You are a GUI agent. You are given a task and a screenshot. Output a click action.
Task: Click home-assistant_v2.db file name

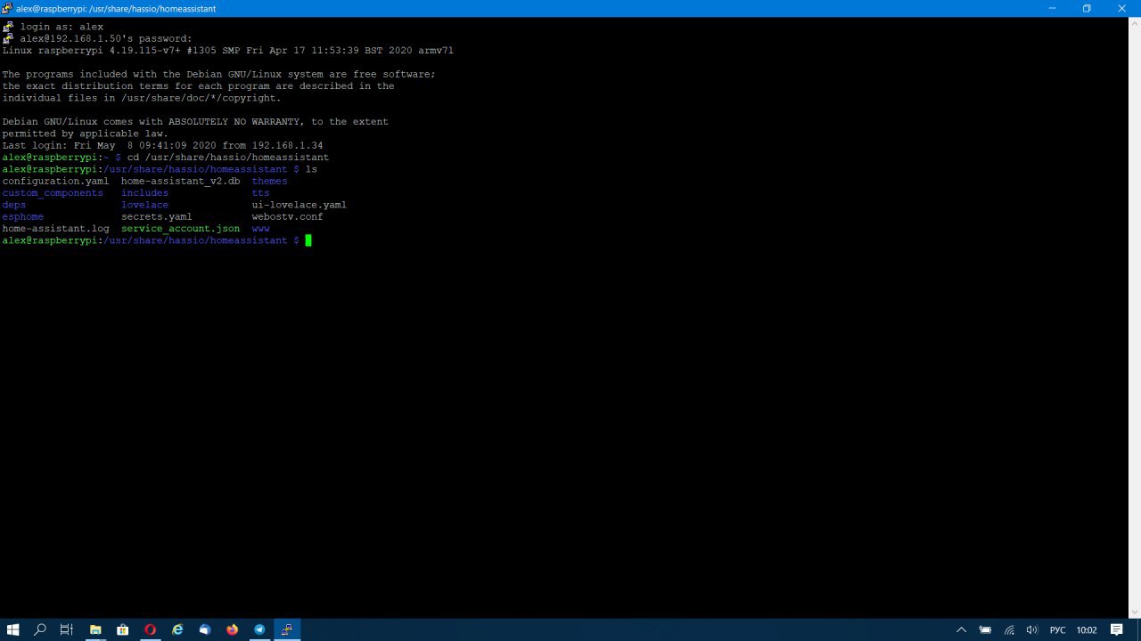(x=180, y=181)
